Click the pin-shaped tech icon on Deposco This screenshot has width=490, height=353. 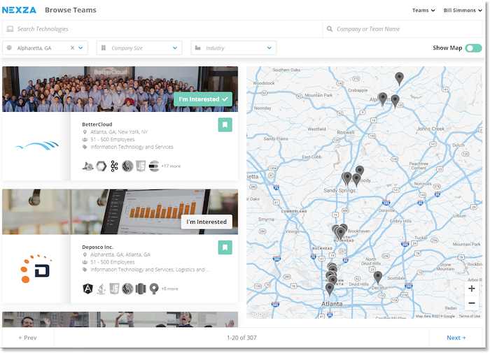[x=154, y=289]
